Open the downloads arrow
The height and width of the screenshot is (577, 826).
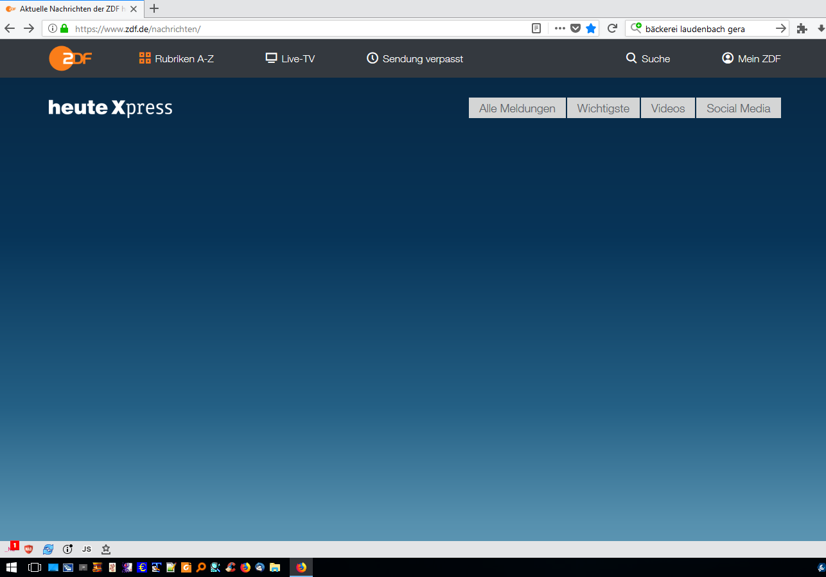point(821,28)
